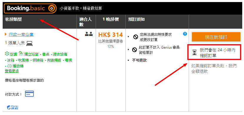Expand the orange triangle beside 行政一室公寓
The width and height of the screenshot is (244, 115).
click(x=6, y=34)
